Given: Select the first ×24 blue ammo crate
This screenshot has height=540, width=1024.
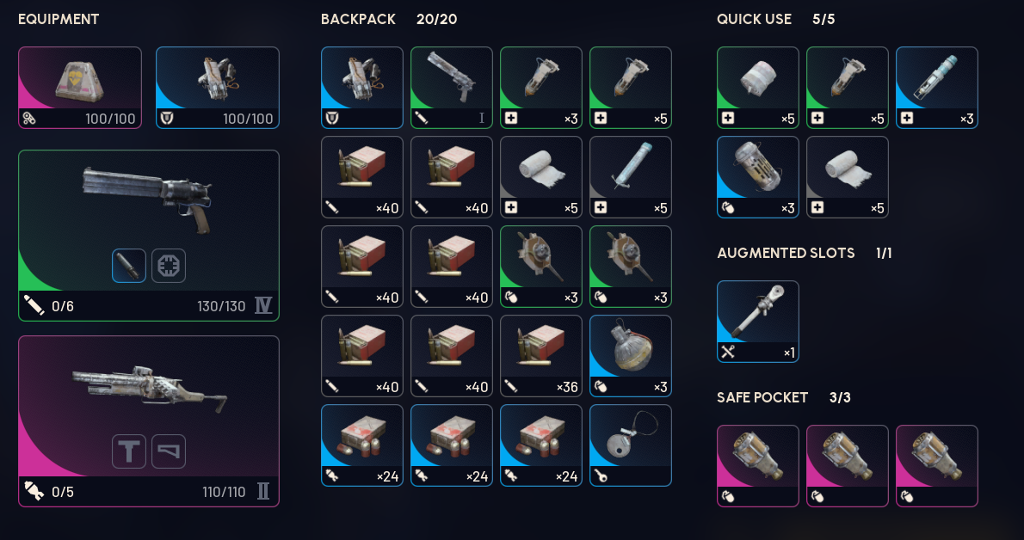Looking at the screenshot, I should click(361, 445).
